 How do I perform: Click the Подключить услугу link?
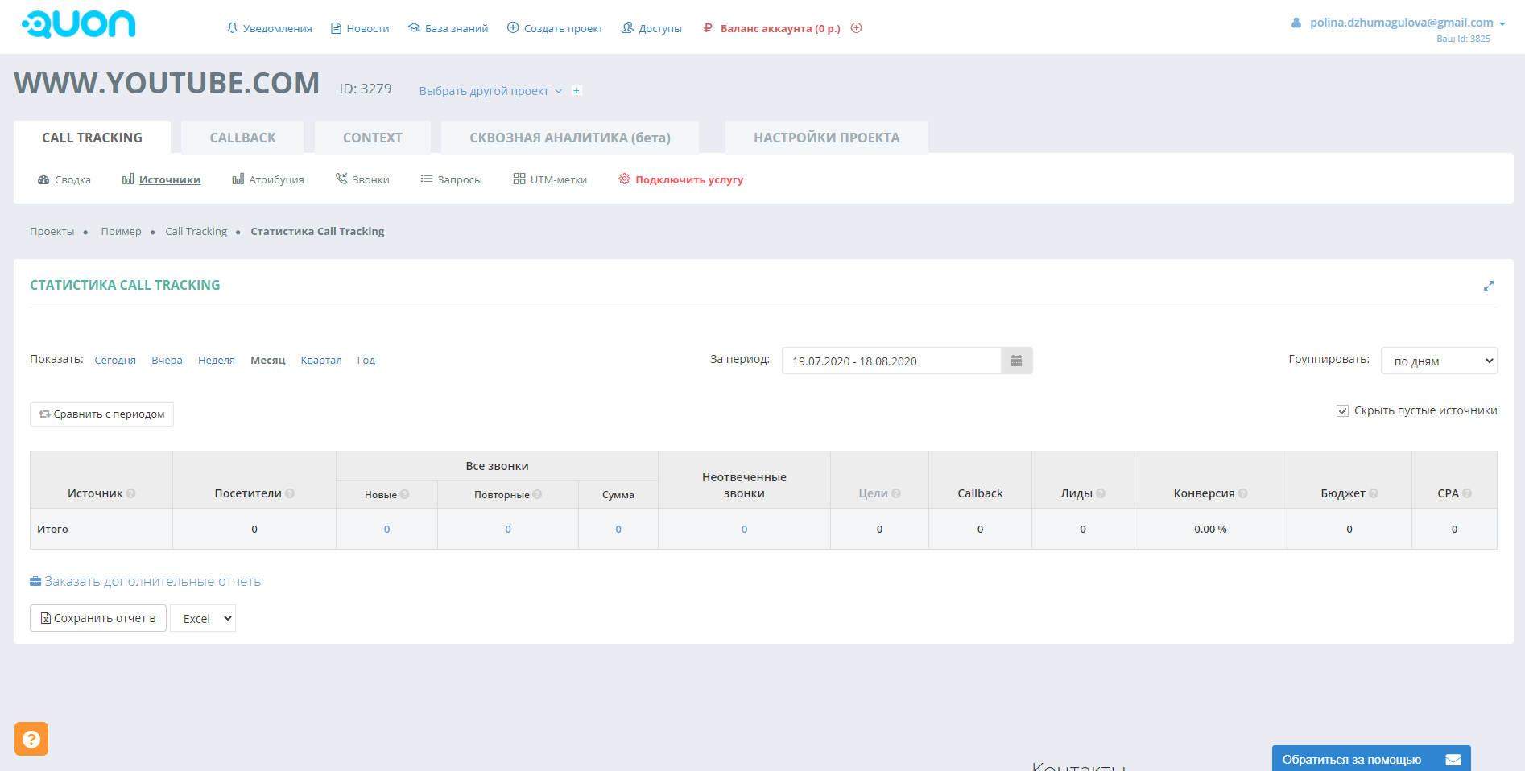(681, 179)
